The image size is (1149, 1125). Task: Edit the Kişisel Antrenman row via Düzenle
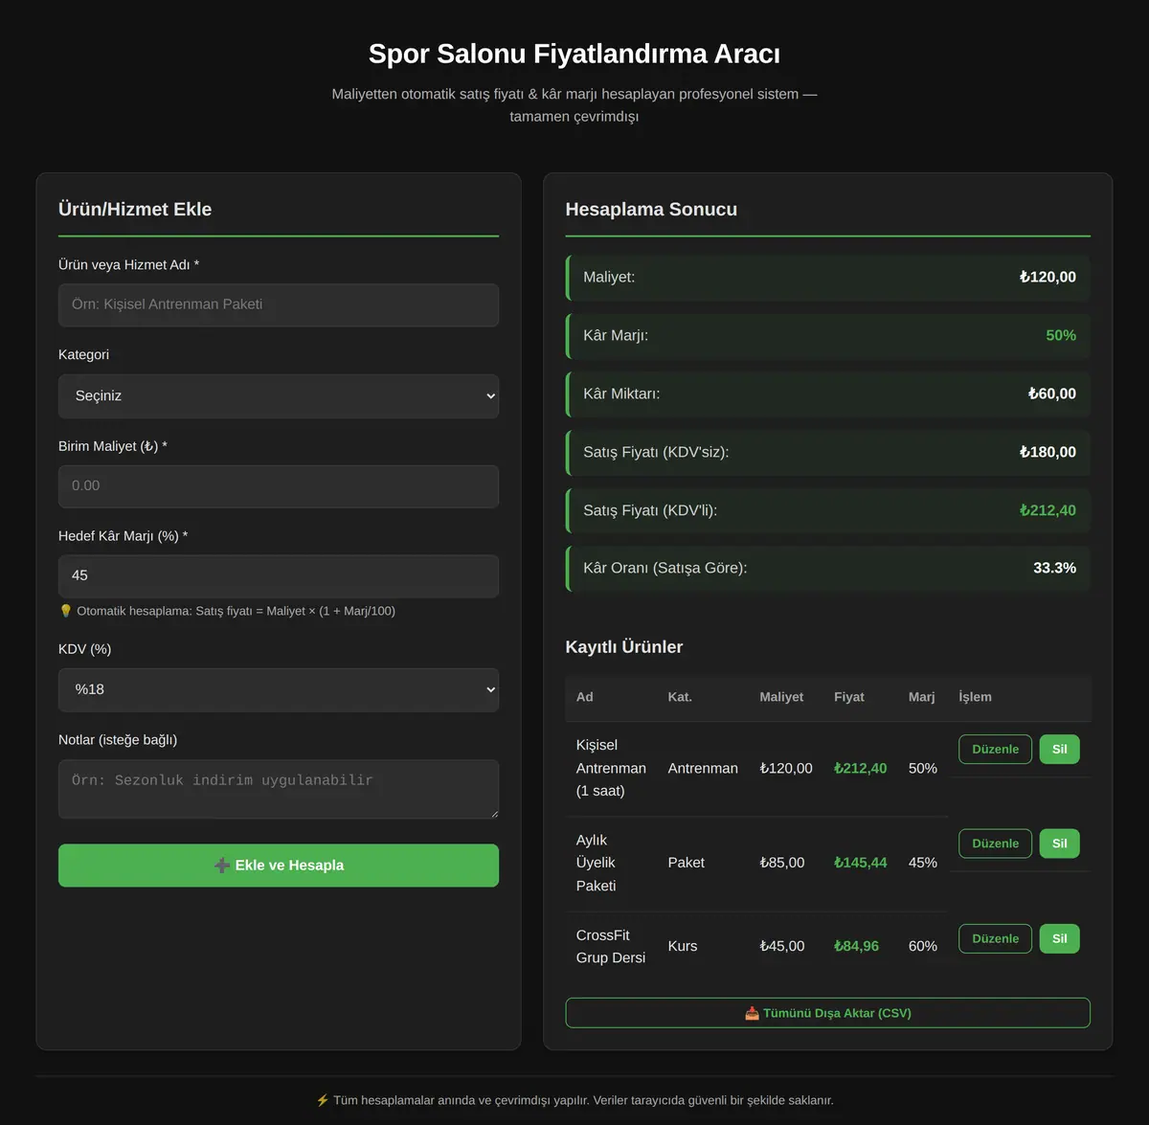coord(995,750)
